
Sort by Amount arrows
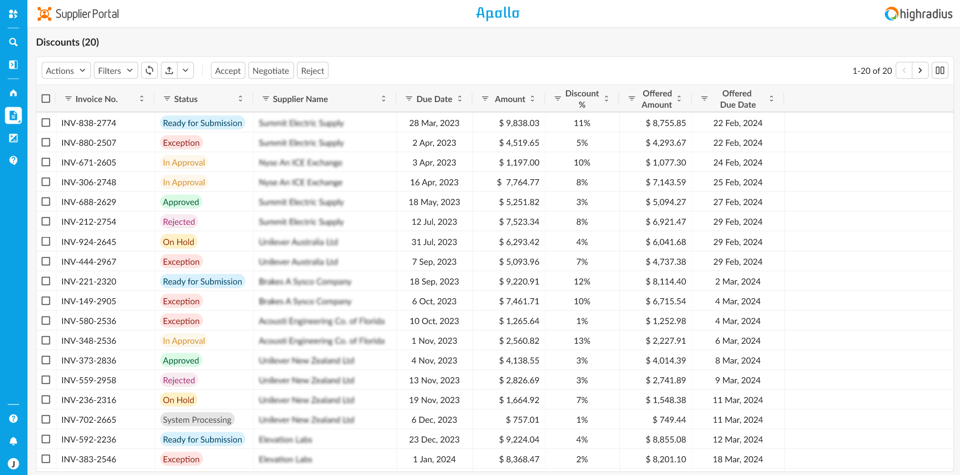(x=532, y=99)
